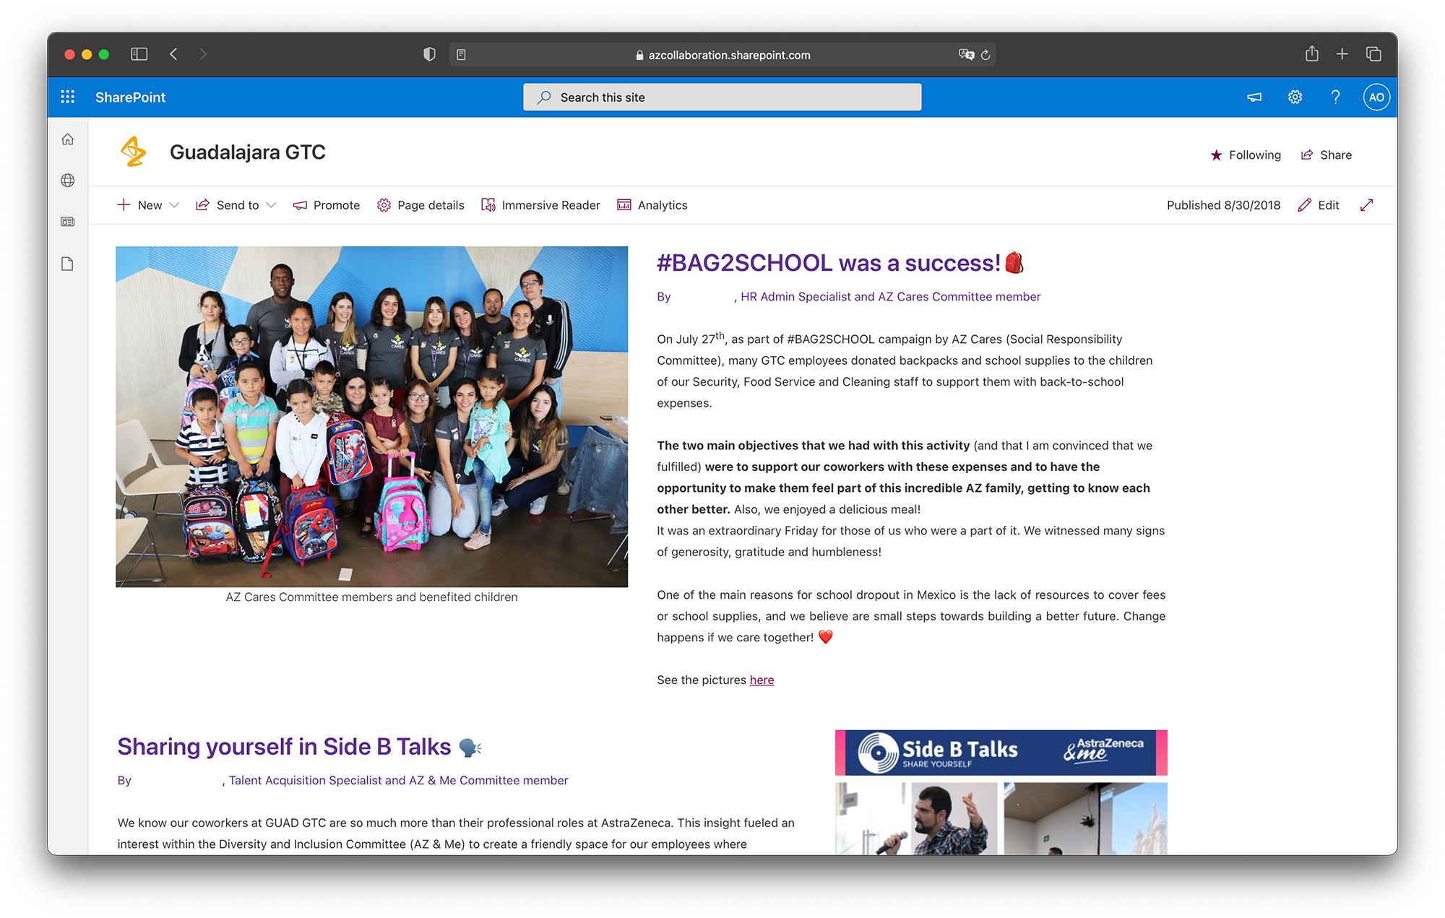Toggle Safari Reader view in address bar

pyautogui.click(x=461, y=55)
